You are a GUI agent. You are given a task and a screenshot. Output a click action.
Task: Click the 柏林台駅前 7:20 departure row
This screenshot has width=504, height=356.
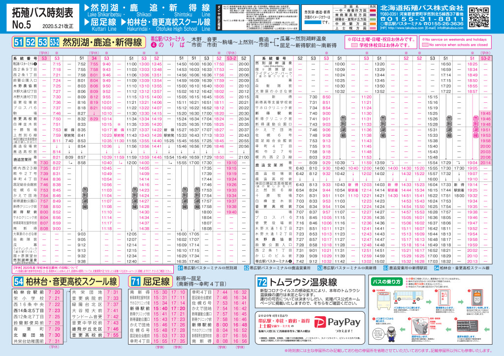(x=37, y=292)
